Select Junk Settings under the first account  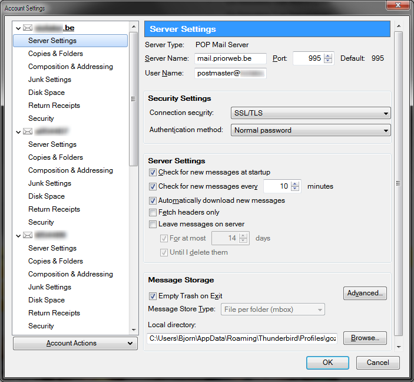tap(49, 80)
